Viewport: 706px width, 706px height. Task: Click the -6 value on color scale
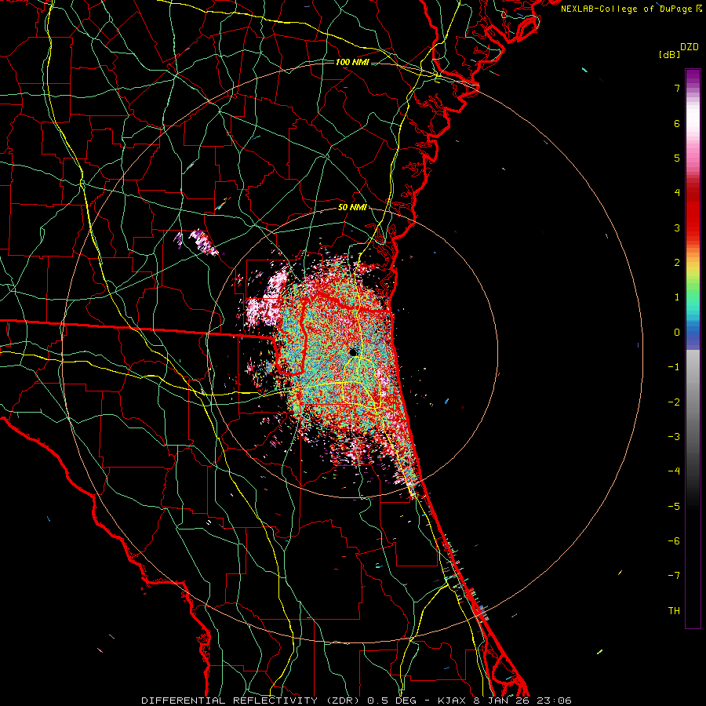click(x=674, y=541)
